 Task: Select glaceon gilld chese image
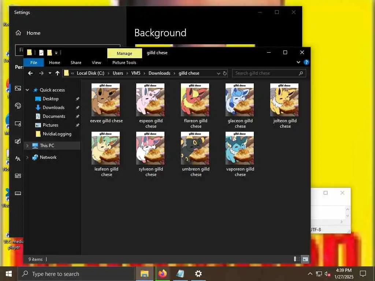point(240,106)
